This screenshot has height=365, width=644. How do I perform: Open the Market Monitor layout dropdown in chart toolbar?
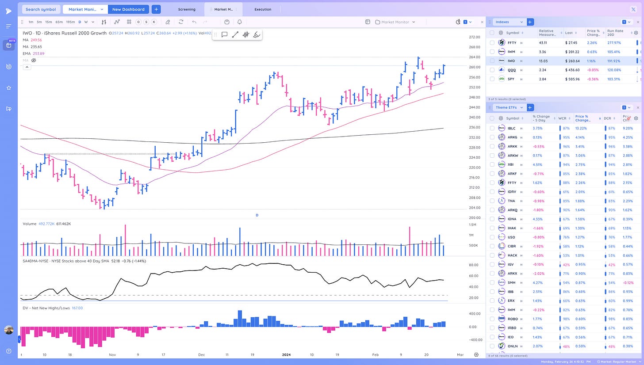coord(395,22)
